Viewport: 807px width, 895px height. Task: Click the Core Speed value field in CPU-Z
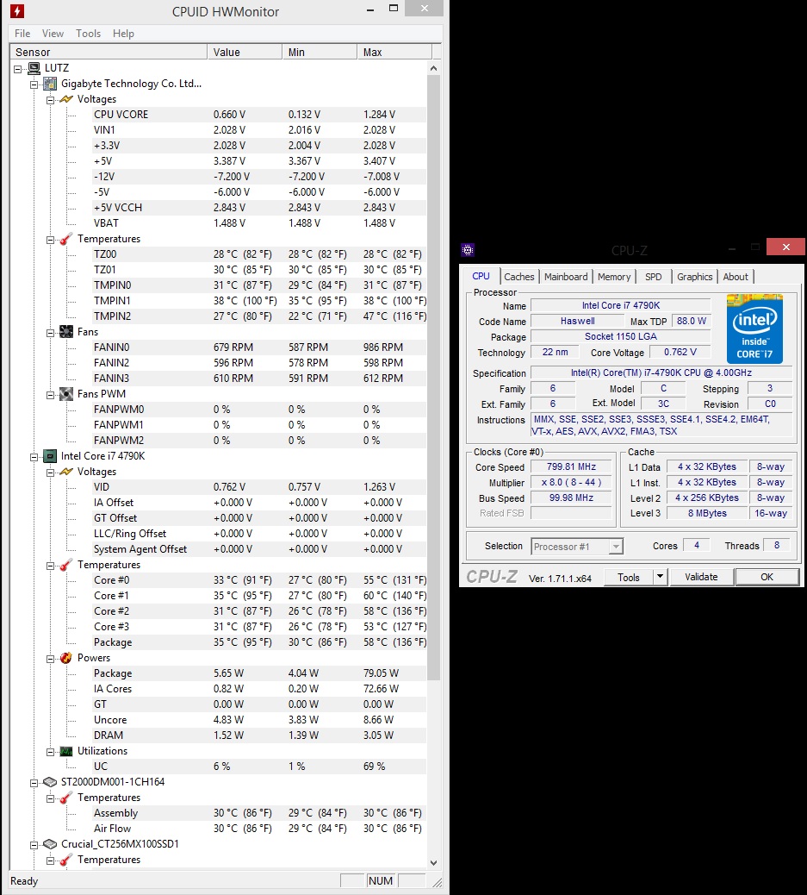[x=571, y=467]
